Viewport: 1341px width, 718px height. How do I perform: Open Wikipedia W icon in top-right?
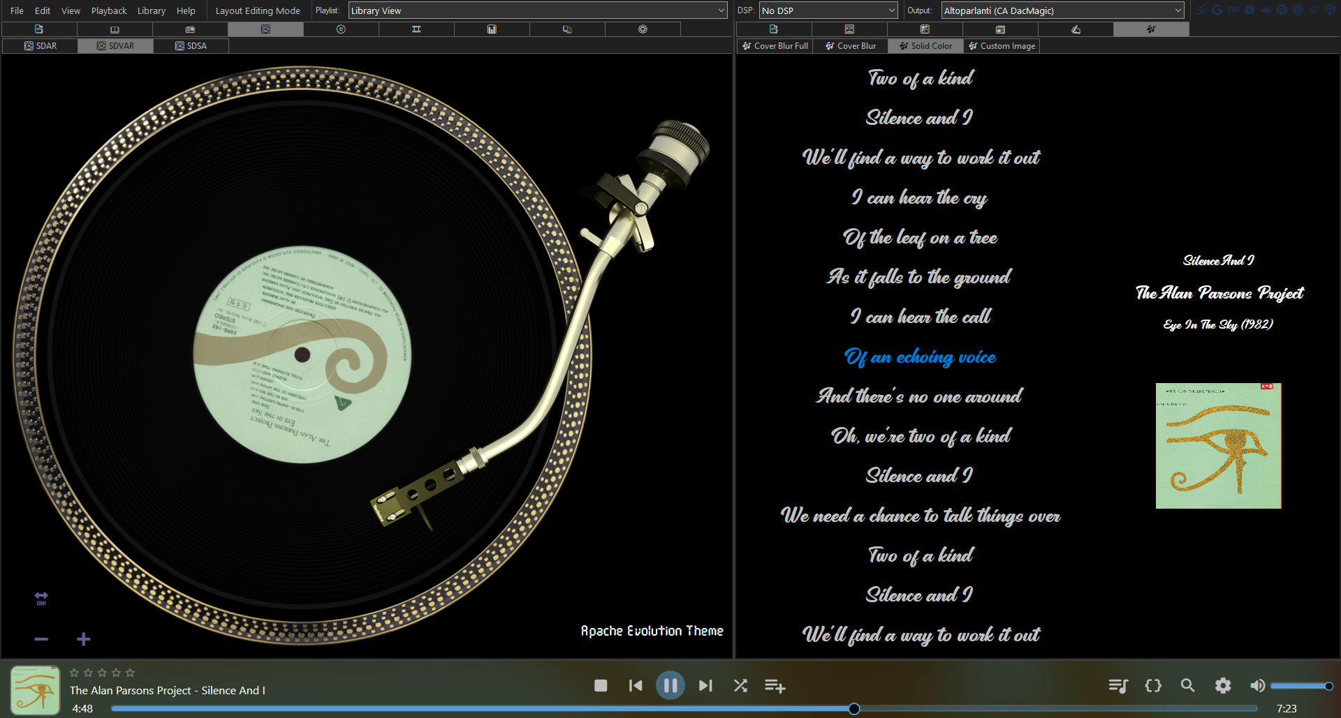click(x=1314, y=10)
